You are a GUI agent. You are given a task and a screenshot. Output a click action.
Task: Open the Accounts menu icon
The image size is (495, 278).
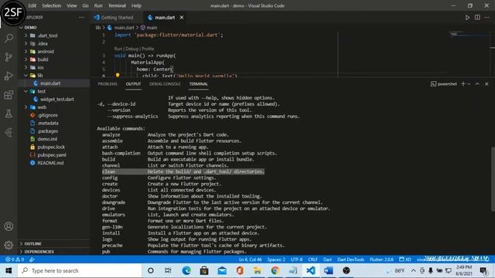click(9, 226)
